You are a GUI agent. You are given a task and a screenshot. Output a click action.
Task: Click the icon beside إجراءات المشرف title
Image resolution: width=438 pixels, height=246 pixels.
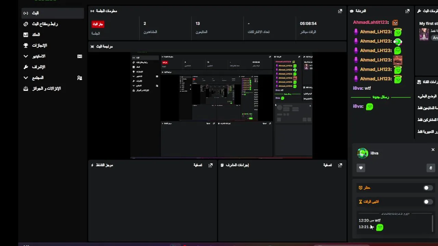222,165
